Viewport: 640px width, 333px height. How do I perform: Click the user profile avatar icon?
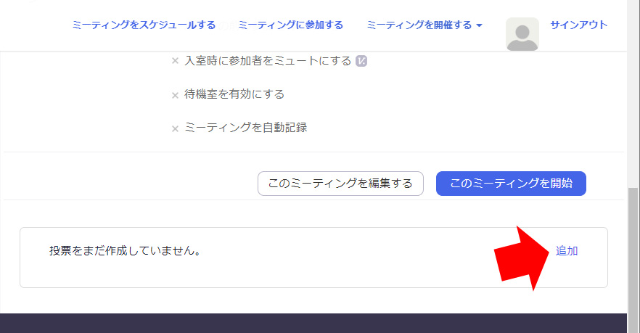[x=522, y=33]
